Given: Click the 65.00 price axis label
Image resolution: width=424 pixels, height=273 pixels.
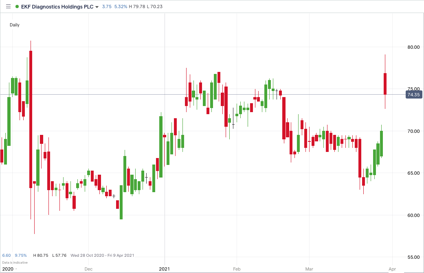Looking at the screenshot, I should [x=413, y=173].
